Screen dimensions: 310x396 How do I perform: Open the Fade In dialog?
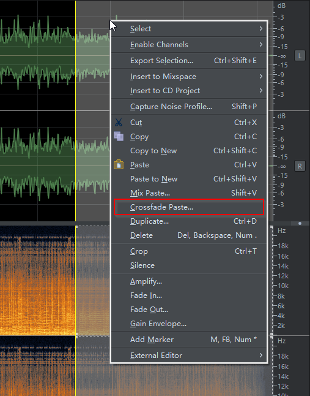[x=189, y=295]
